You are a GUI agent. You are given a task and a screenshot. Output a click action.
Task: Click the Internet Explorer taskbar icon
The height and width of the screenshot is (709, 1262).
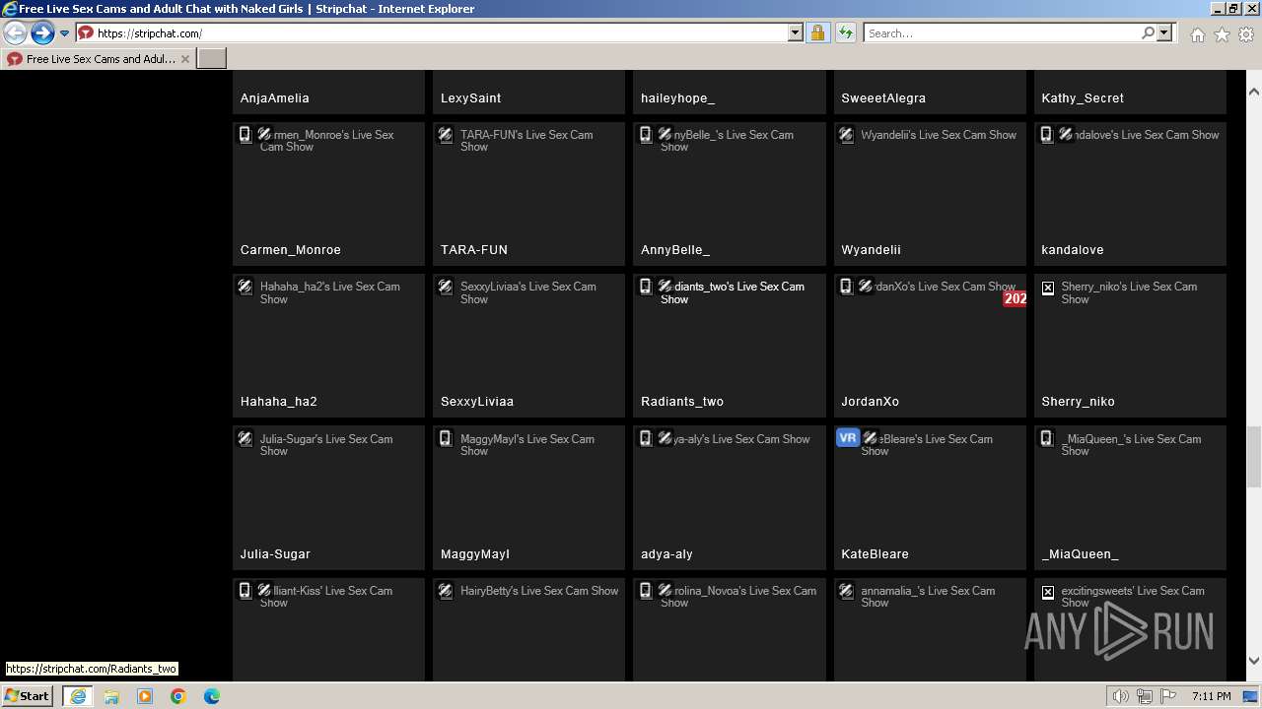77,696
